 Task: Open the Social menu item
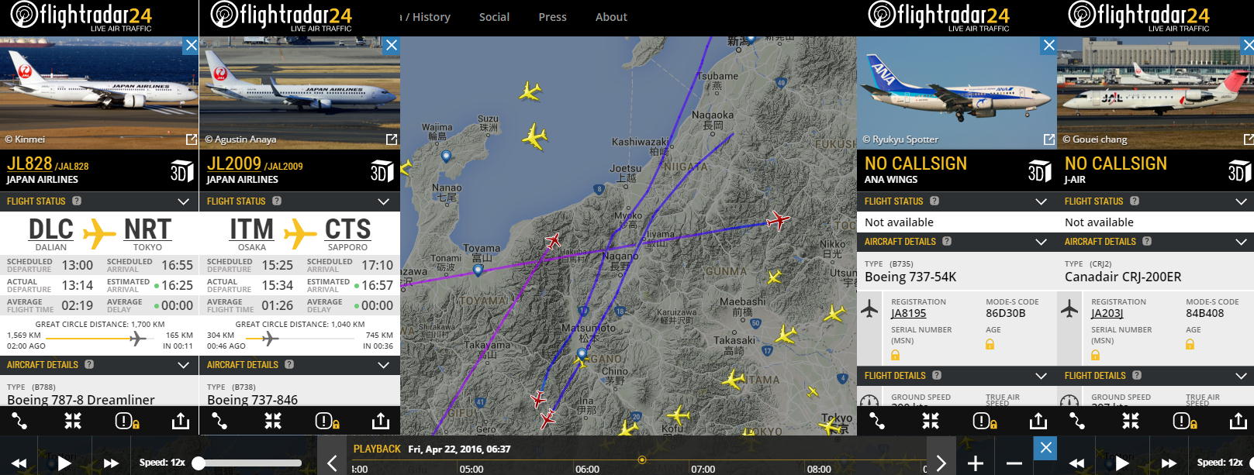point(494,17)
